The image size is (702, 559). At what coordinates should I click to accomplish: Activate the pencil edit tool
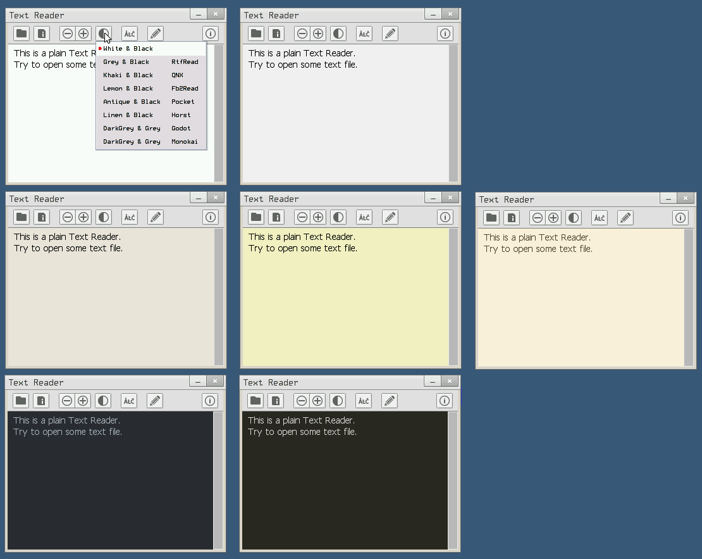[x=155, y=33]
